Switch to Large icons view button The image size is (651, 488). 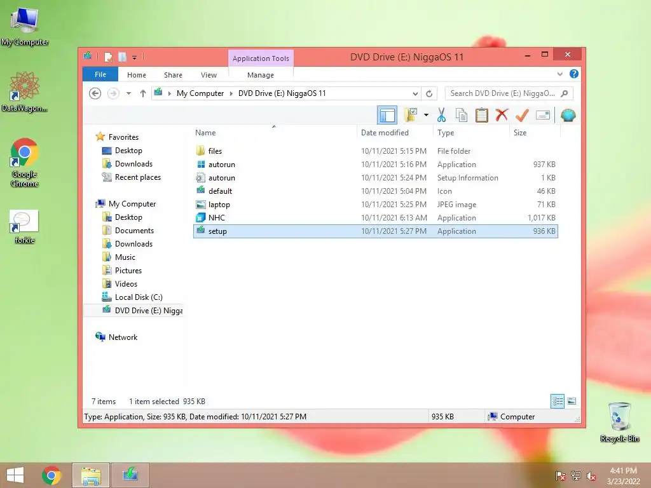[x=572, y=401]
